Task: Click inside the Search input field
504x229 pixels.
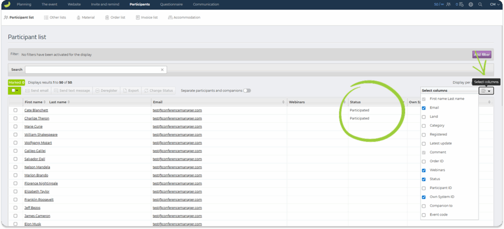Action: click(x=93, y=70)
